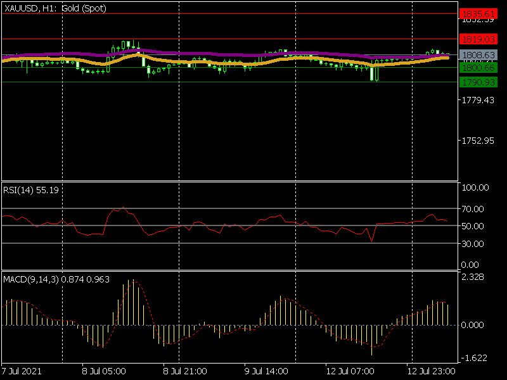The height and width of the screenshot is (380, 507).
Task: Select the RSI(14) 55.19 indicator label
Action: 31,189
